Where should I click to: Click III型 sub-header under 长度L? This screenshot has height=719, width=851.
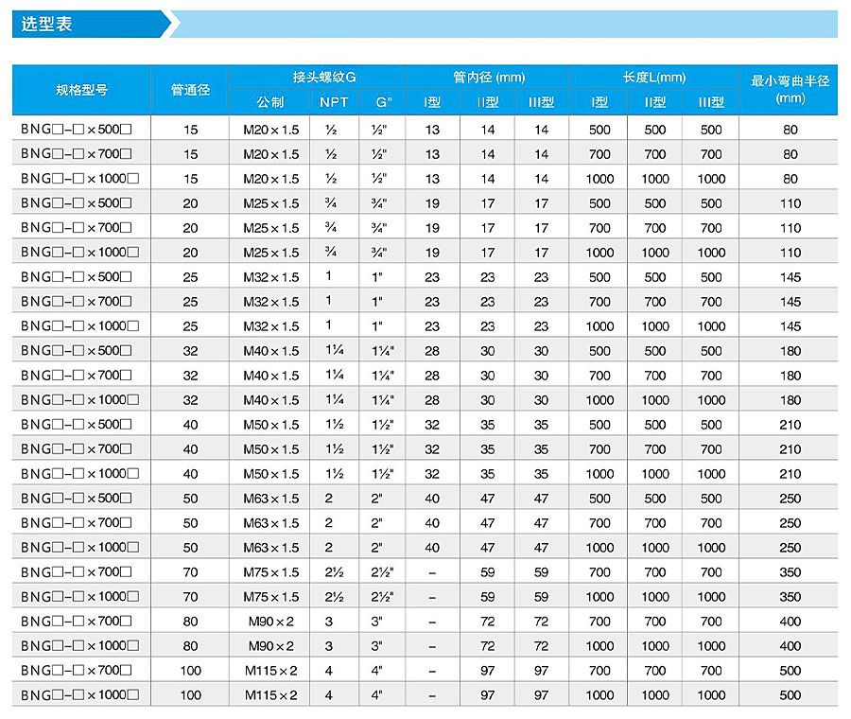[x=711, y=102]
